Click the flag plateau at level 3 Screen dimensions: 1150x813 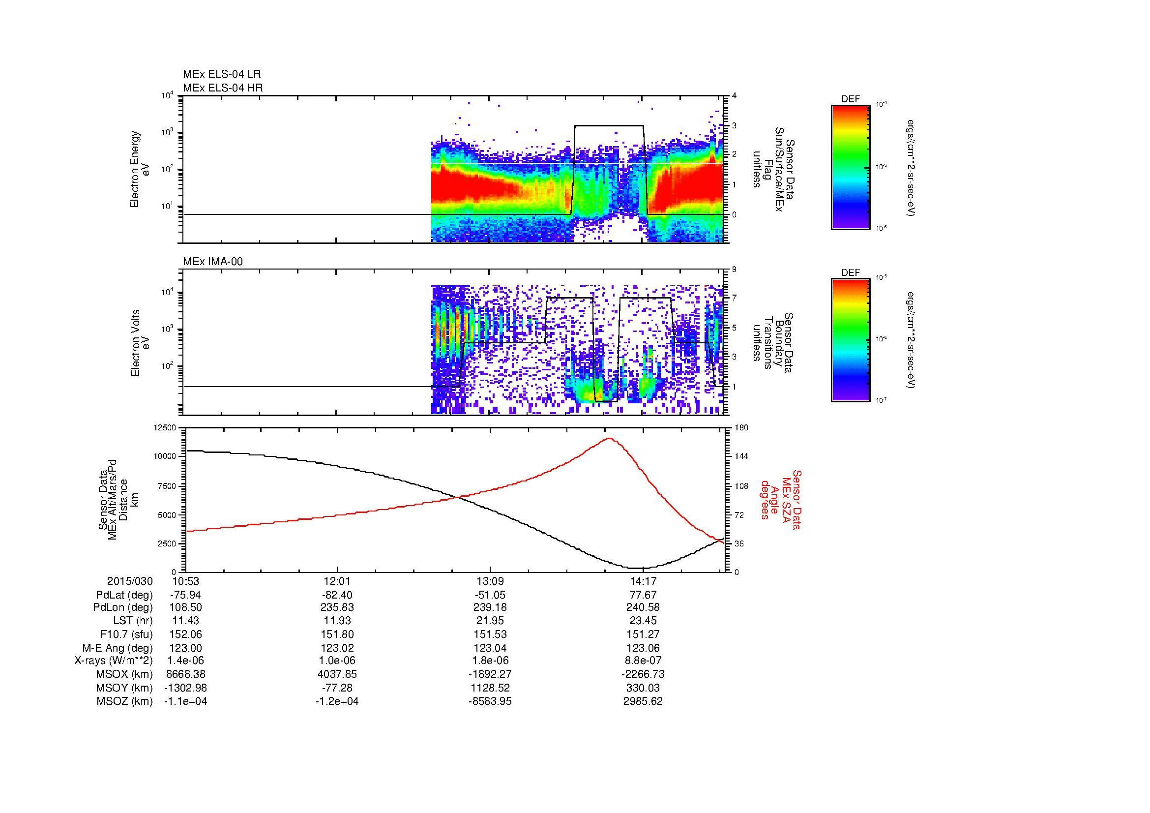pos(609,126)
